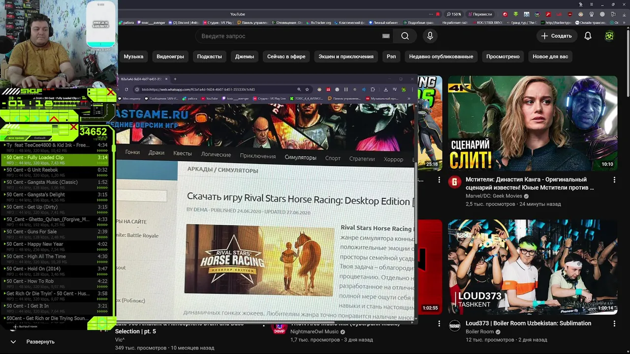This screenshot has width=630, height=354.
Task: Click the pause extension icon in inner toolbar
Action: [x=346, y=89]
